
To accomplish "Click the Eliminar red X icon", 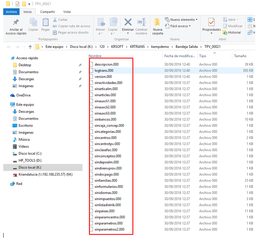I will [128, 22].
